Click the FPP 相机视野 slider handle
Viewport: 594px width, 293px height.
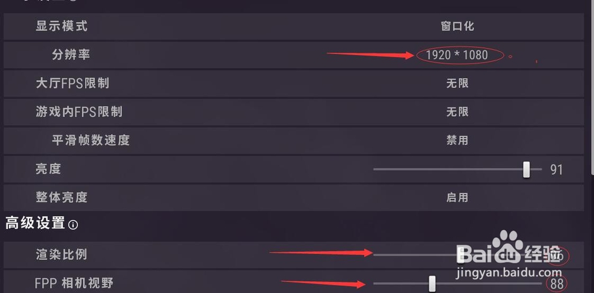click(432, 284)
